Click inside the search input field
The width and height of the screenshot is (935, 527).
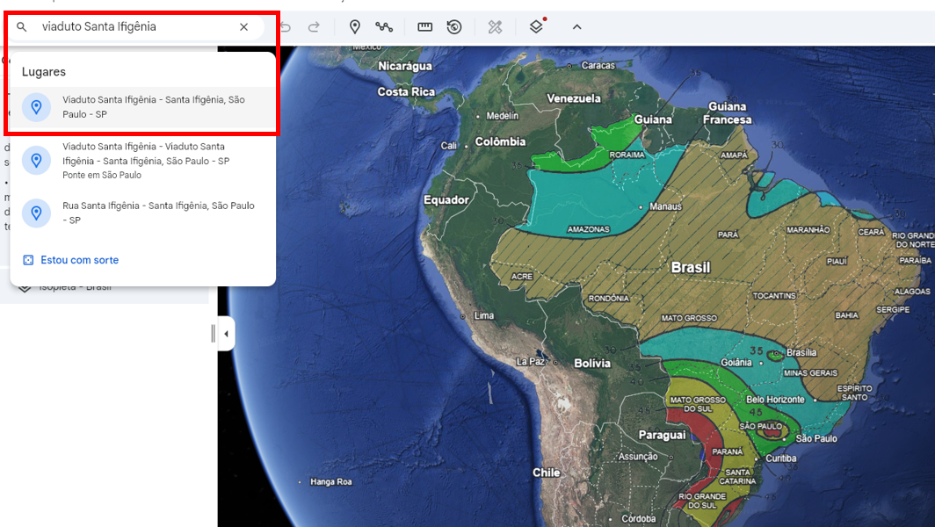[x=132, y=27]
